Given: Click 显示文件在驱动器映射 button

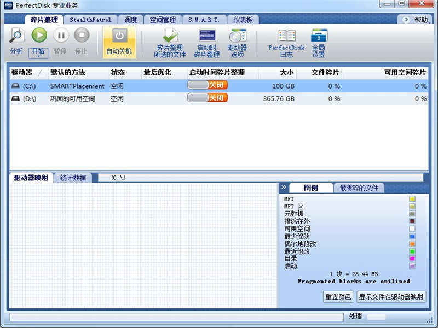Looking at the screenshot, I should pos(391,297).
